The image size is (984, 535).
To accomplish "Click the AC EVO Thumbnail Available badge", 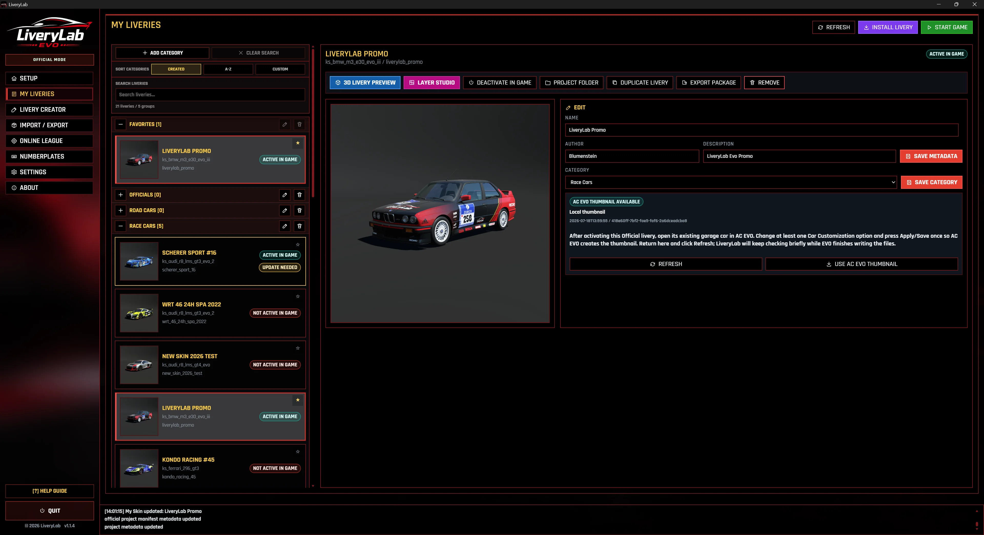I will point(606,202).
